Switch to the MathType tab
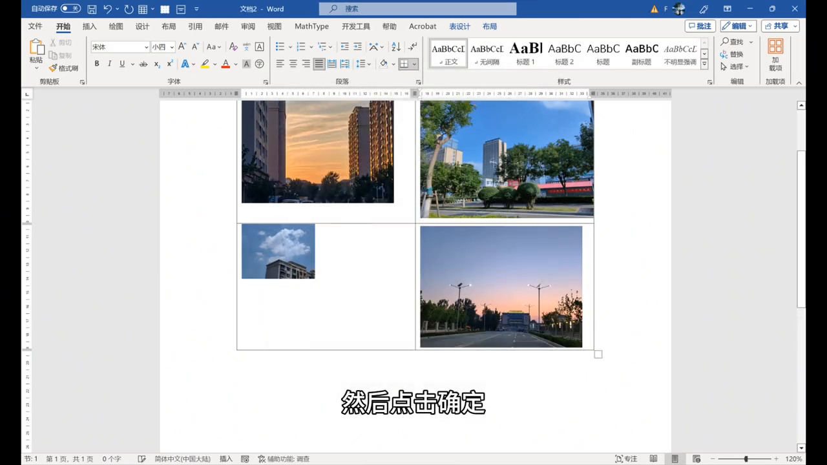 (311, 26)
